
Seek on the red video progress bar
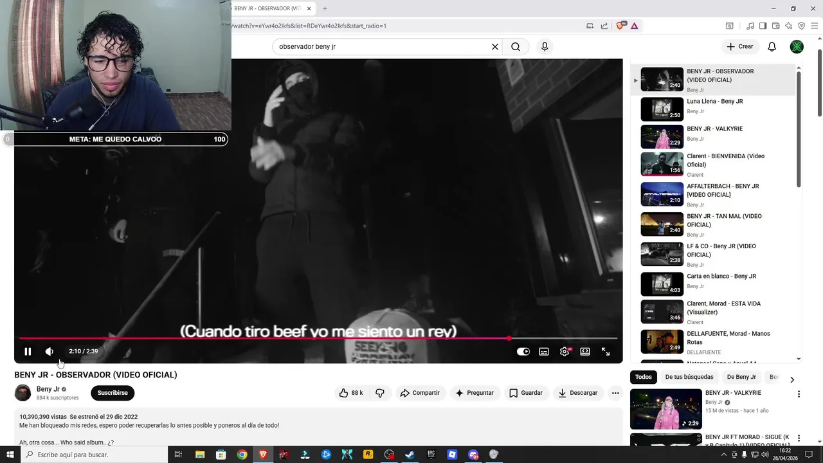point(318,338)
